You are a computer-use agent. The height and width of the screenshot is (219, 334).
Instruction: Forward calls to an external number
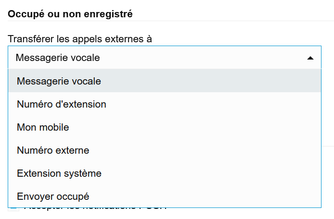53,150
